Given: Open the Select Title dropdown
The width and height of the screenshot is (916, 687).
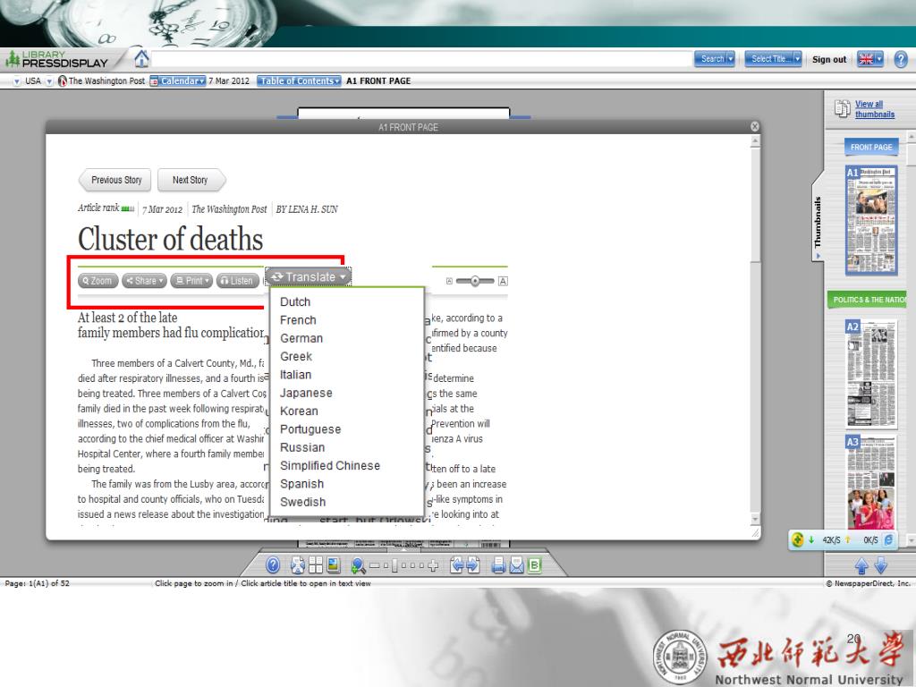Looking at the screenshot, I should 773,59.
